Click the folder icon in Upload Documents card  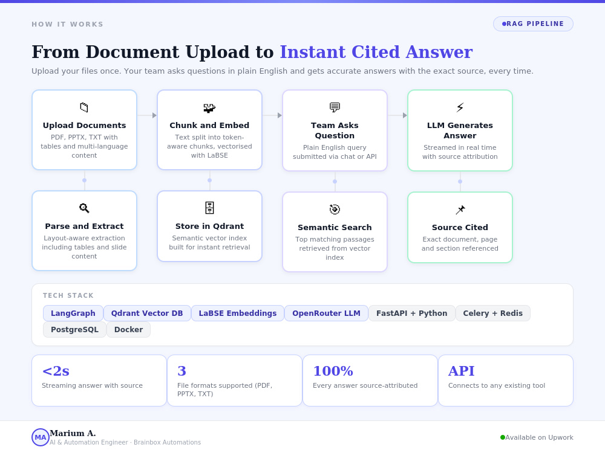tap(84, 107)
